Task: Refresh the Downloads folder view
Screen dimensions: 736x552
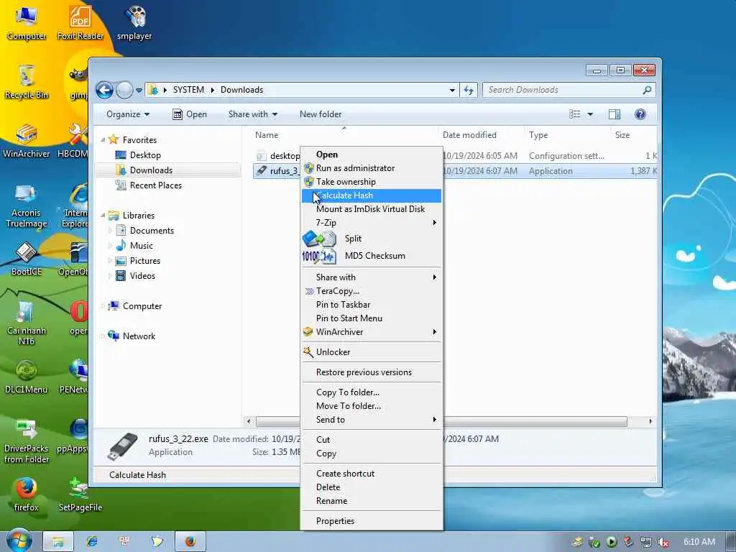Action: click(469, 90)
